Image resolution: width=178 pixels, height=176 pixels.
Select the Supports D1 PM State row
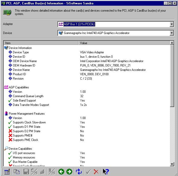pos(87,127)
